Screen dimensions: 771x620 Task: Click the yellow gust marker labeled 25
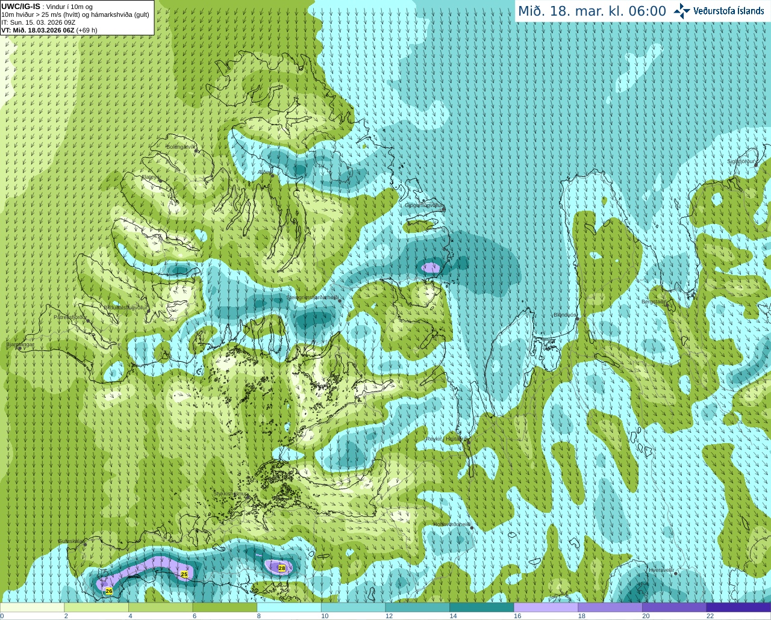pyautogui.click(x=184, y=574)
